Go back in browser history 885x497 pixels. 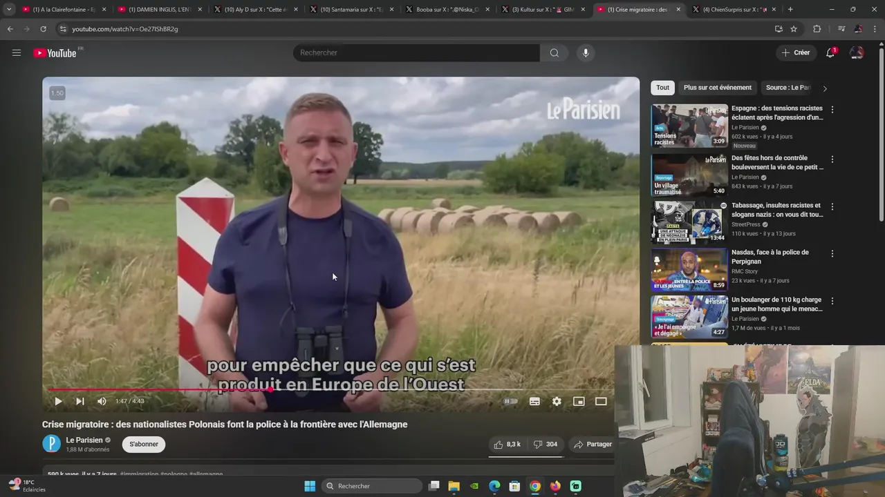coord(10,29)
